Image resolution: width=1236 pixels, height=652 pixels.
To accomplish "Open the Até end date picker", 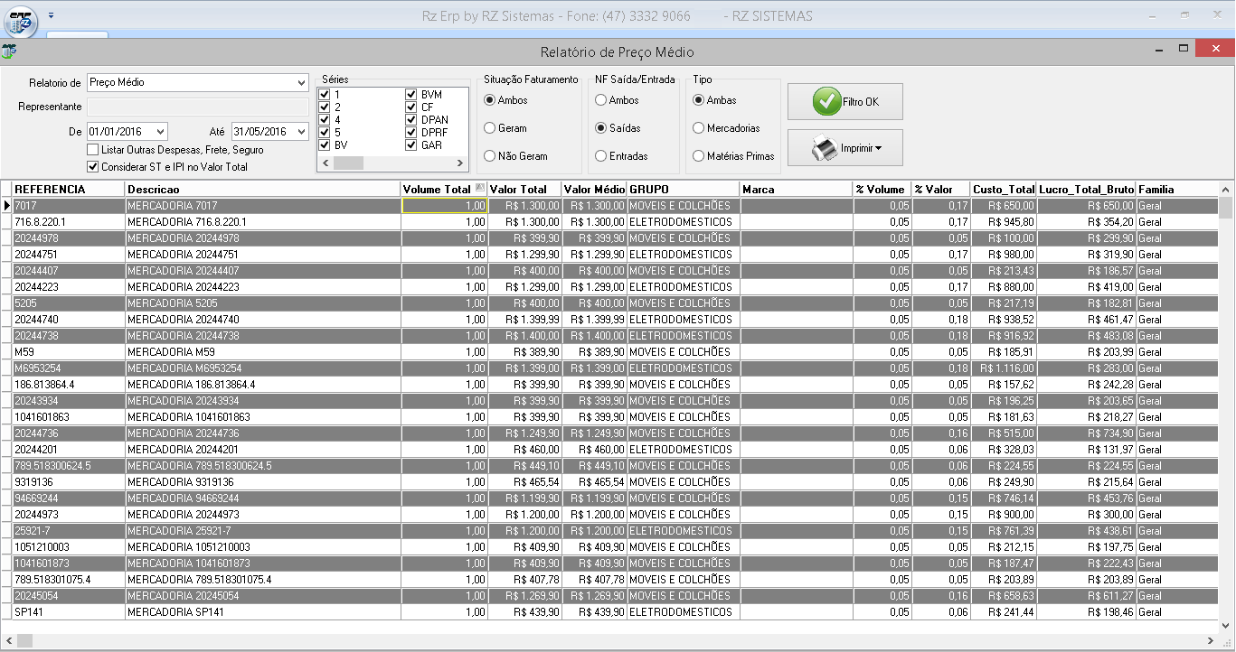I will click(x=301, y=132).
